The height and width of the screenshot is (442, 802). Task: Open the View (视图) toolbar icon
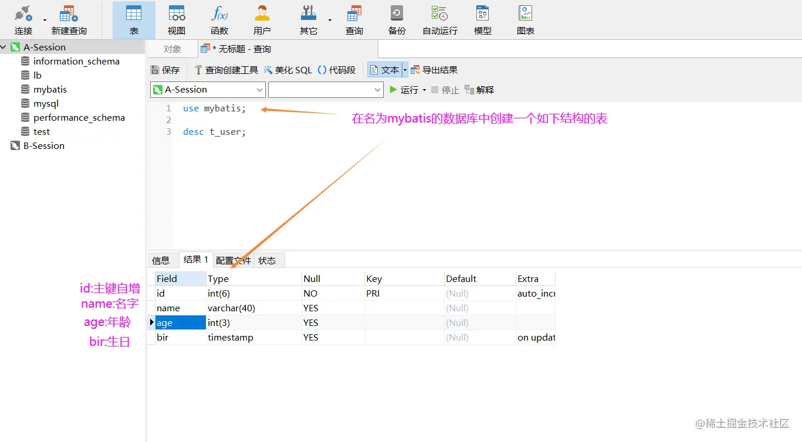pyautogui.click(x=177, y=20)
